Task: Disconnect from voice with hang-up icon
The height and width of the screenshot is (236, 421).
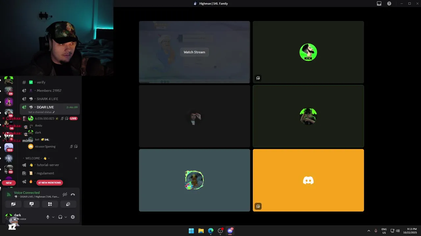Action: [x=73, y=194]
